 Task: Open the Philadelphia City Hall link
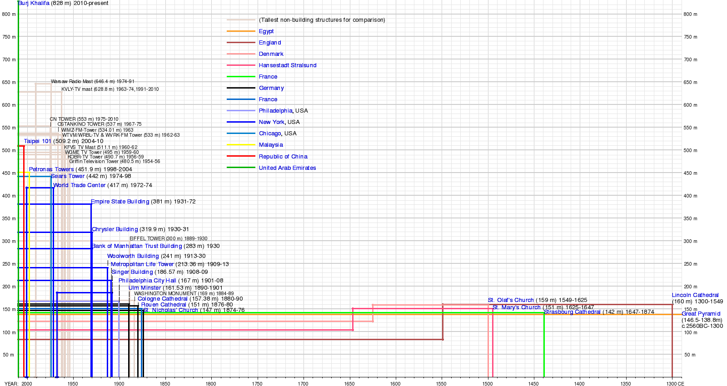147,281
